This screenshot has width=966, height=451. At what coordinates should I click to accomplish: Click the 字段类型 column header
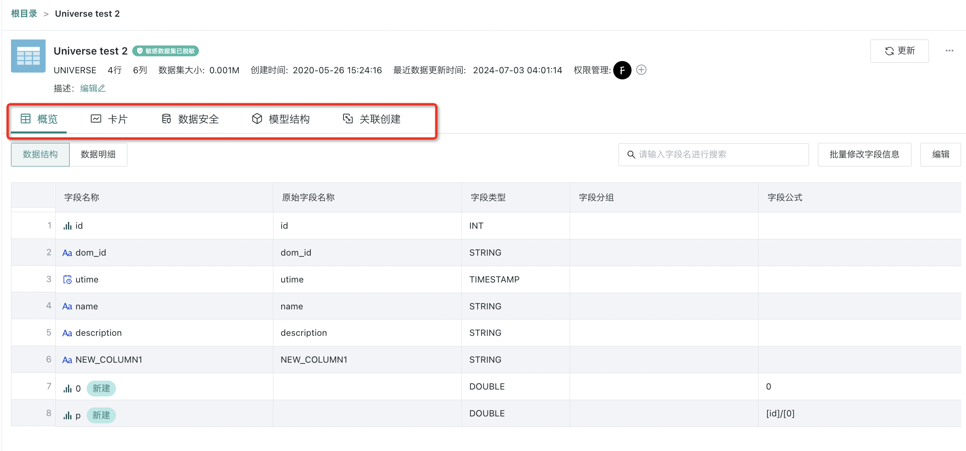pos(516,197)
